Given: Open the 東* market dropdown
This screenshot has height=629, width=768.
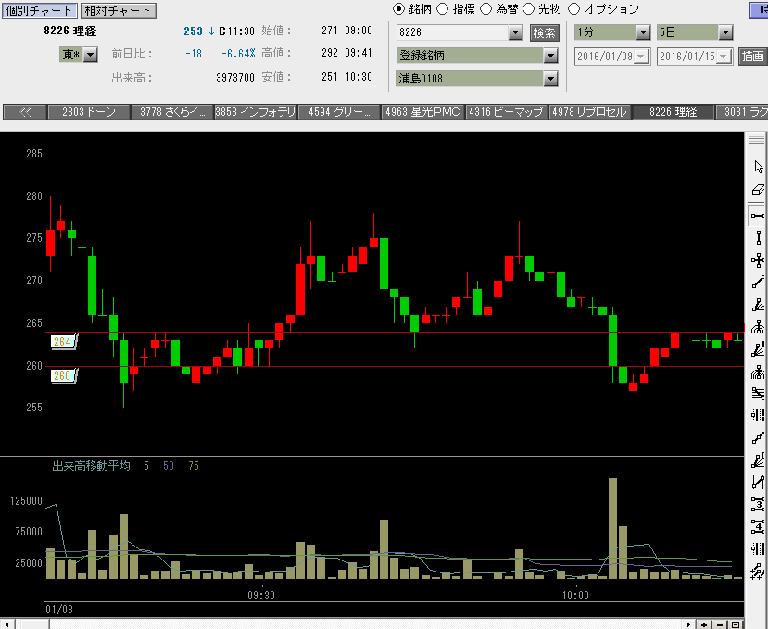Looking at the screenshot, I should click(90, 54).
